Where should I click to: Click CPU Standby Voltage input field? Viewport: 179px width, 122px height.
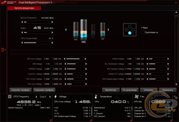136,69
